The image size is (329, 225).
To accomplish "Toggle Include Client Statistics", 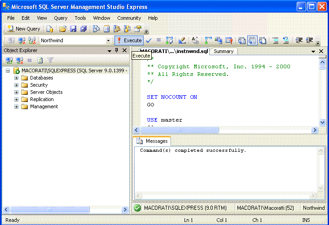I will [219, 40].
